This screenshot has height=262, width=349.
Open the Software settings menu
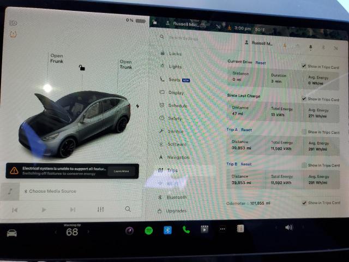(172, 144)
